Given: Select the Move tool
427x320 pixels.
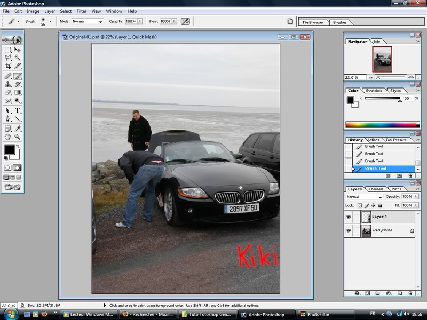Looking at the screenshot, I should pos(18,50).
